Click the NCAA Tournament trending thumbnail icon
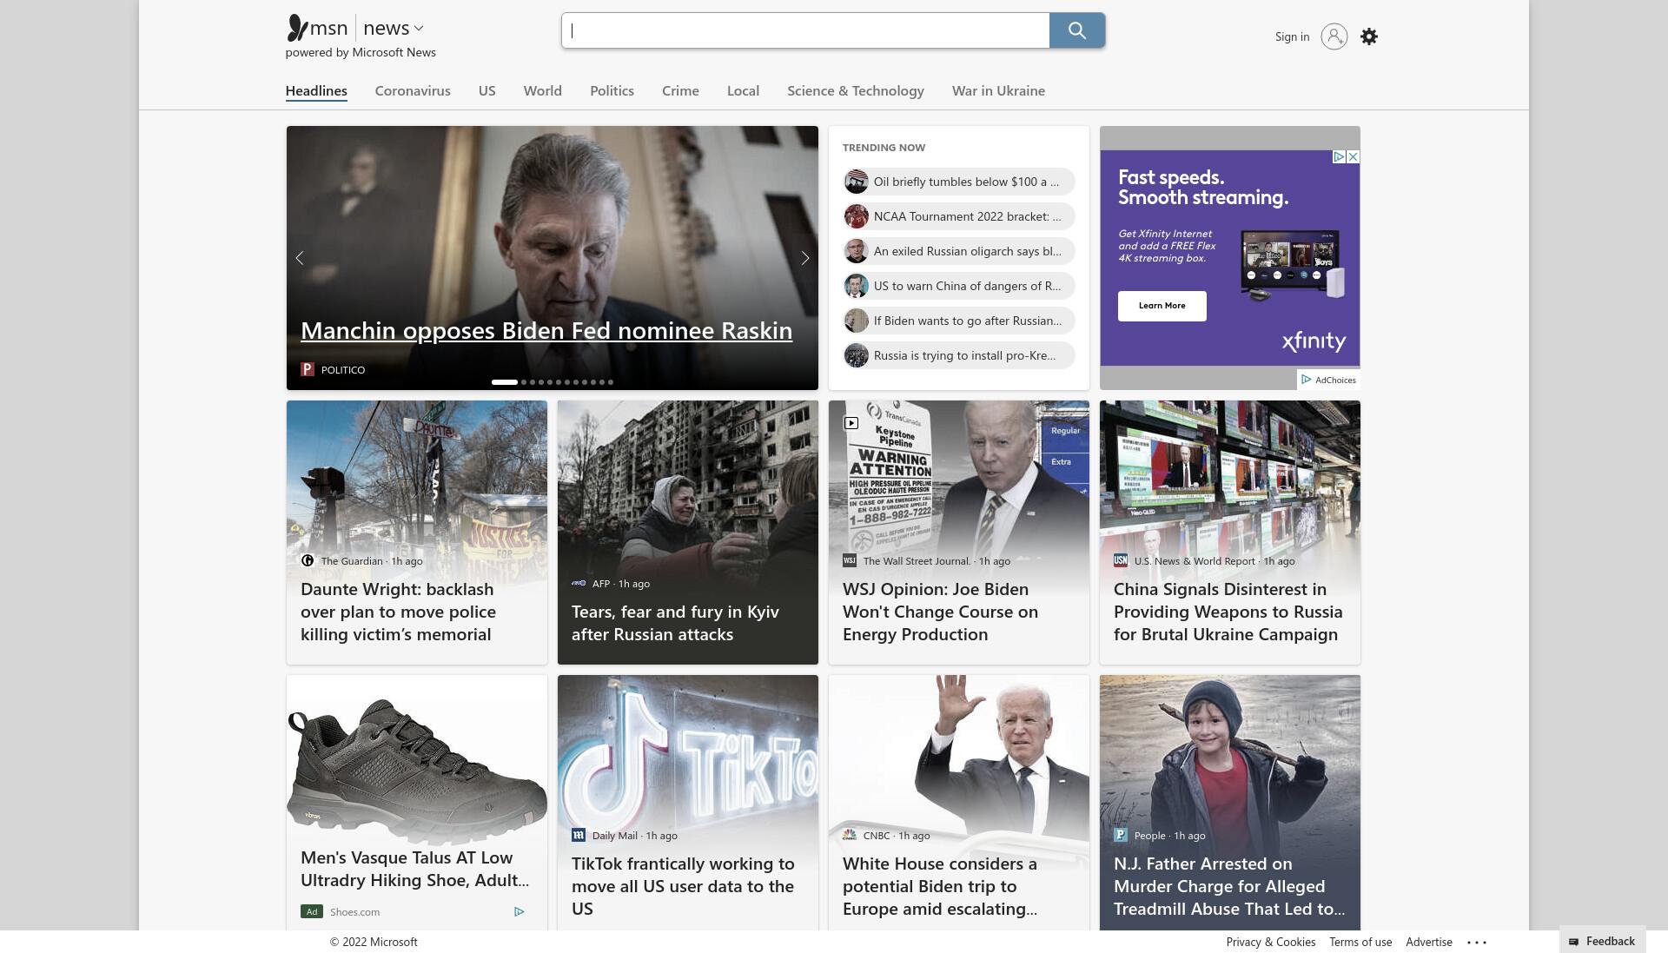Image resolution: width=1668 pixels, height=953 pixels. coord(857,216)
